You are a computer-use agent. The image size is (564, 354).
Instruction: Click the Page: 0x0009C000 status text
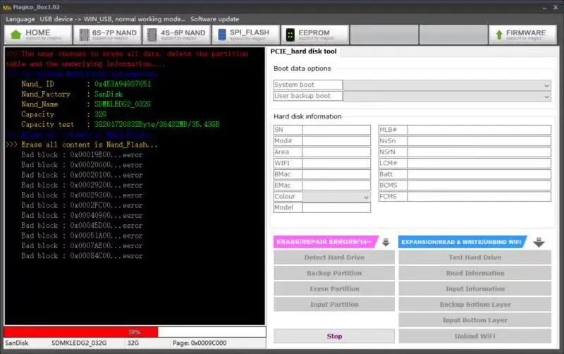pyautogui.click(x=200, y=343)
